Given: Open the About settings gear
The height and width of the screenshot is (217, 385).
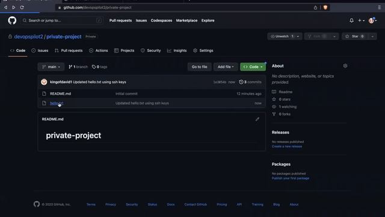Looking at the screenshot, I should (x=345, y=66).
